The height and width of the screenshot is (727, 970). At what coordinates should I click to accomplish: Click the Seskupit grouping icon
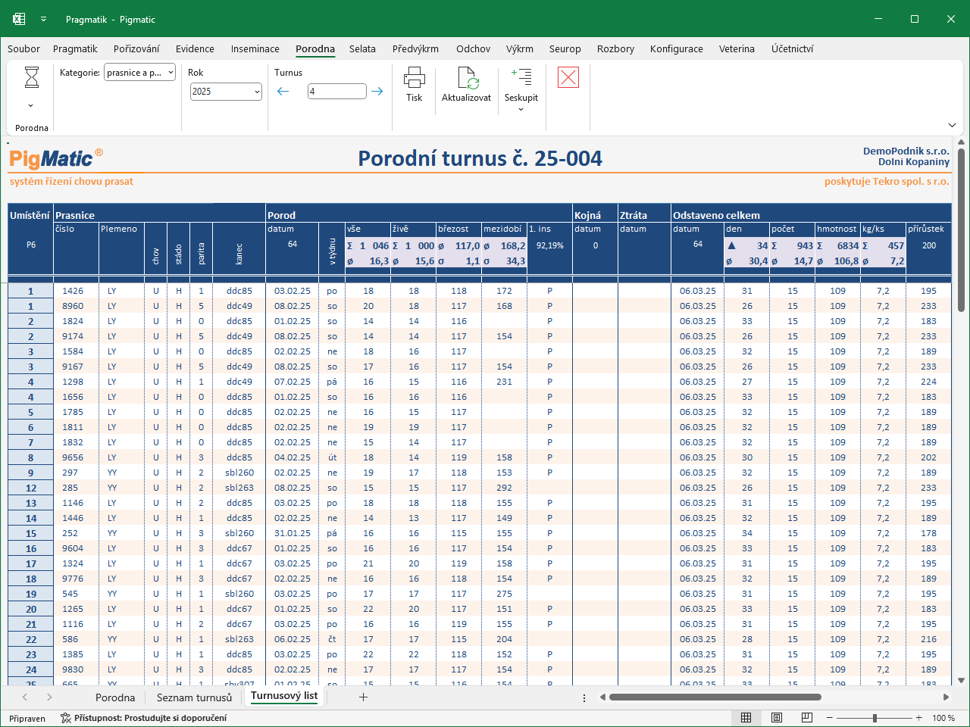coord(521,76)
